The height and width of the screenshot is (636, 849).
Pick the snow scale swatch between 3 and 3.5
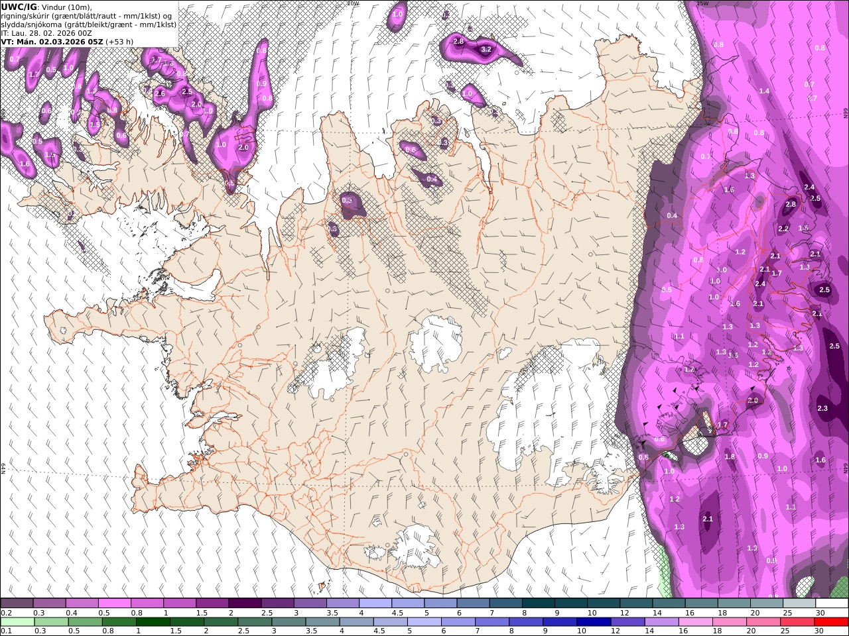pos(310,603)
